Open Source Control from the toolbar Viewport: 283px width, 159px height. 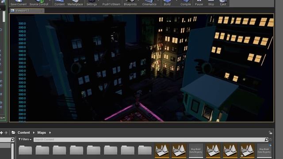39,3
